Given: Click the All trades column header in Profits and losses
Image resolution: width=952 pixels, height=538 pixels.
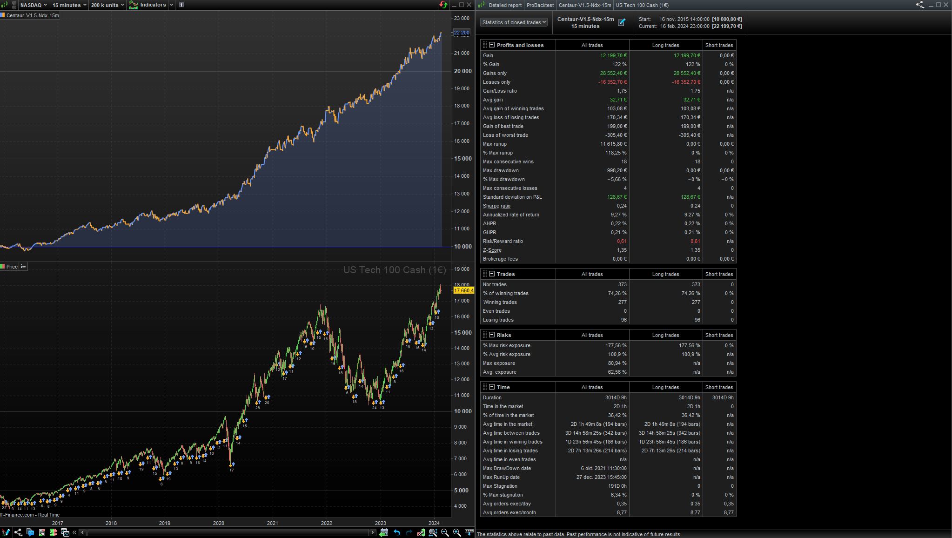Looking at the screenshot, I should (x=592, y=45).
